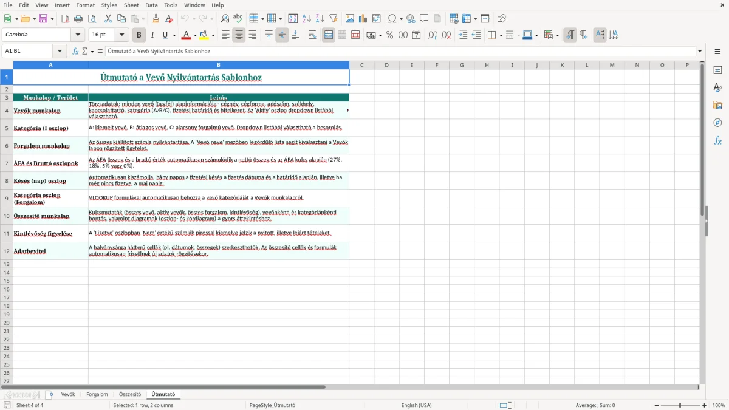Click English (USA) language in status bar

point(417,405)
